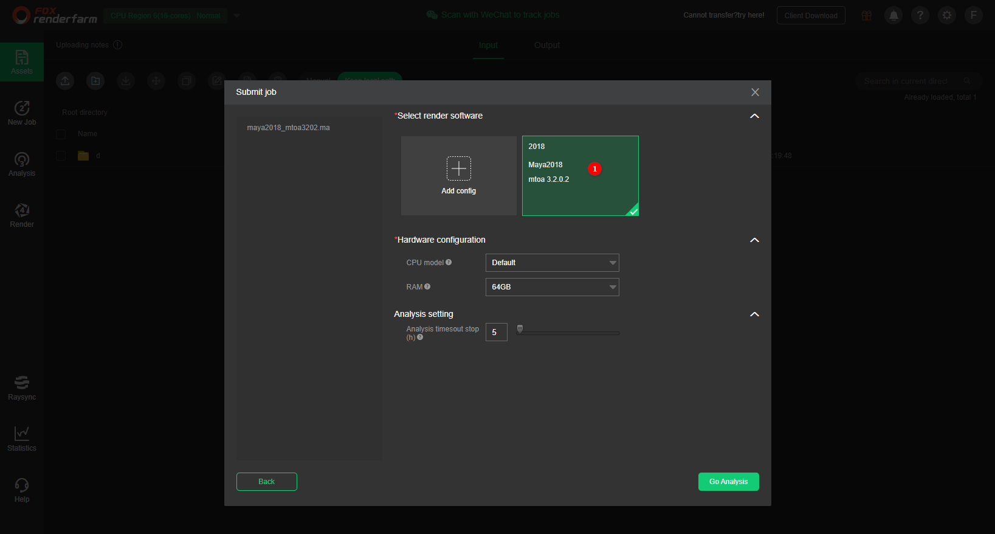
Task: Go to the Analysis section in the sidebar
Action: 22,164
